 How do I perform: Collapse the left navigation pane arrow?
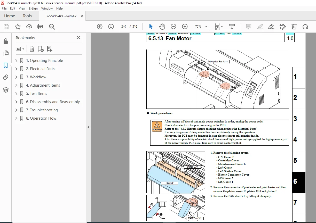88,127
